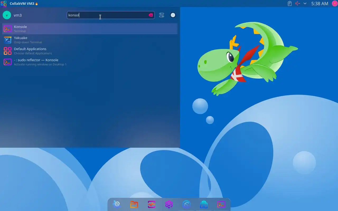The height and width of the screenshot is (211, 338).
Task: Open the software store bag icon in dock
Action: (204, 204)
